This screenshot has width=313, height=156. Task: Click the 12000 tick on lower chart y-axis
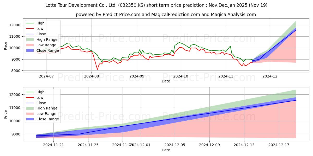15,94
